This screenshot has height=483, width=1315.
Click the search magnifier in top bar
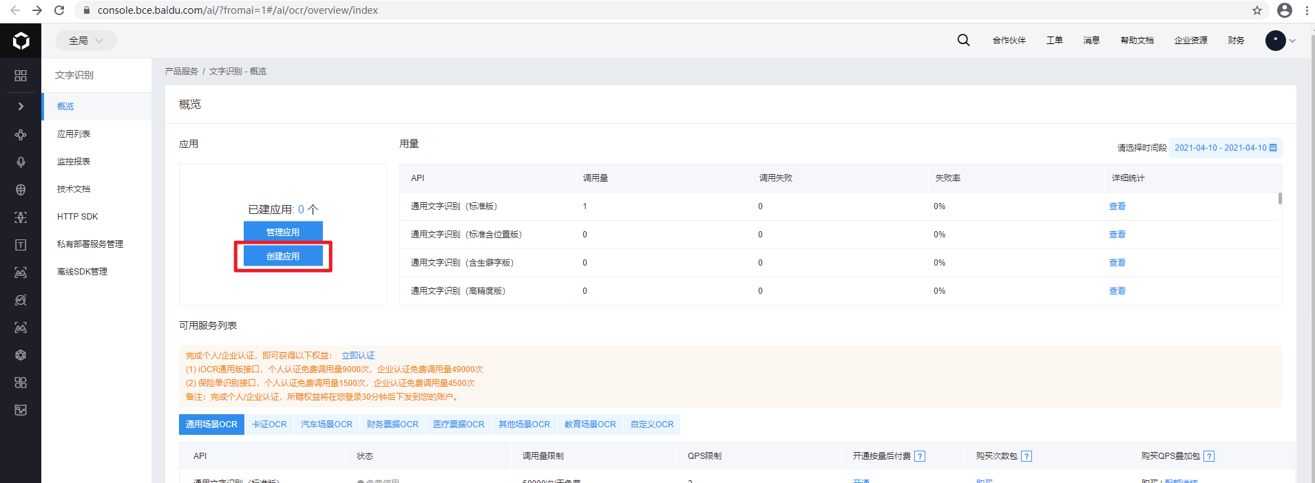pos(963,40)
